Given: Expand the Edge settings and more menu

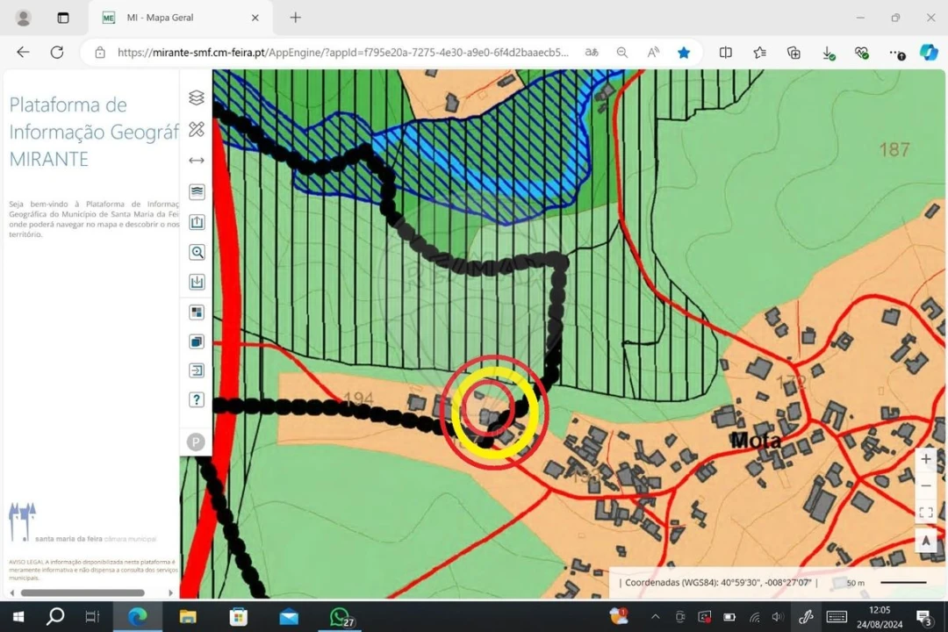Looking at the screenshot, I should tap(895, 53).
